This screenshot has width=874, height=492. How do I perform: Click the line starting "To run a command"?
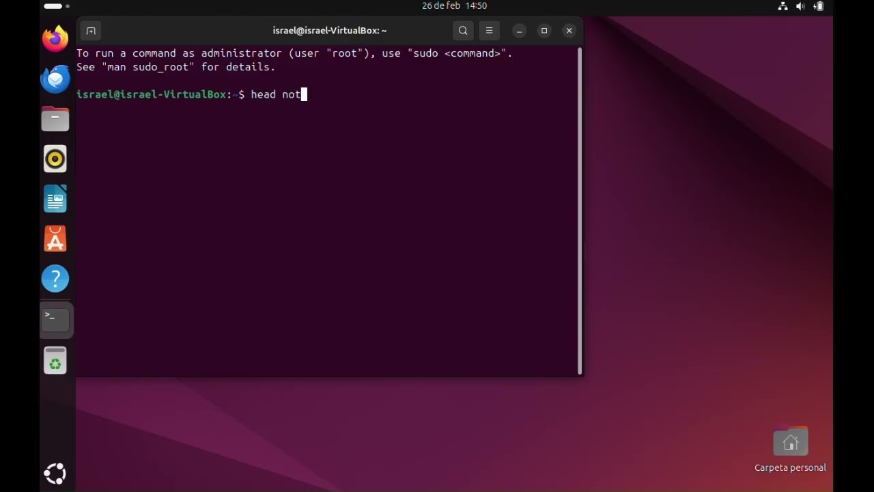294,53
